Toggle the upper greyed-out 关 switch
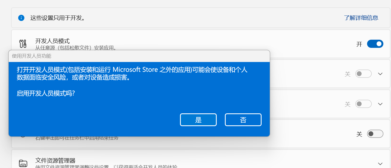The height and width of the screenshot is (168, 391). [364, 74]
